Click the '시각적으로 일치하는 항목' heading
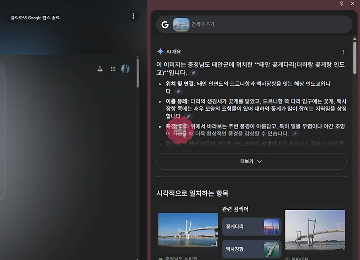The height and width of the screenshot is (260, 360). click(192, 194)
